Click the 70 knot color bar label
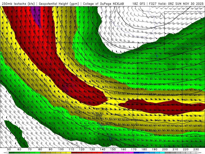The height and width of the screenshot is (154, 205). 30,149
